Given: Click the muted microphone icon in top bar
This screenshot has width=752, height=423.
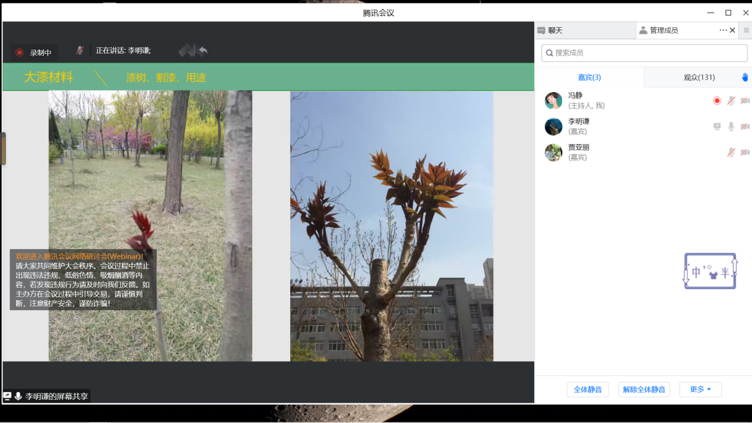Looking at the screenshot, I should [x=80, y=50].
